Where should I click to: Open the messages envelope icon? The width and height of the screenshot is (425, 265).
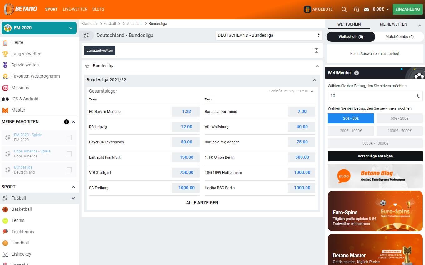[367, 9]
